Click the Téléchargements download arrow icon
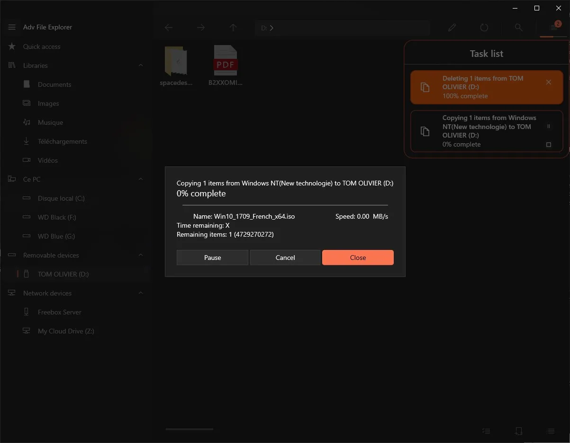This screenshot has height=443, width=570. click(27, 141)
